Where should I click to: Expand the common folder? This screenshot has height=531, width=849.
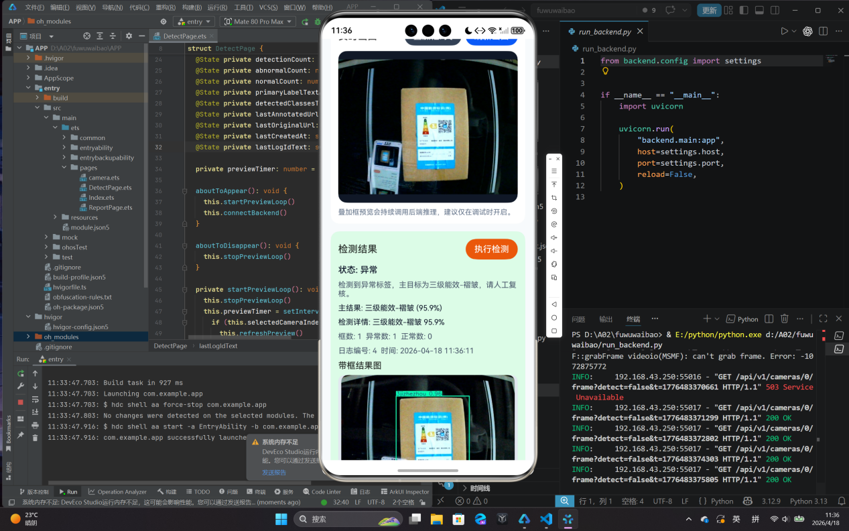pyautogui.click(x=64, y=137)
